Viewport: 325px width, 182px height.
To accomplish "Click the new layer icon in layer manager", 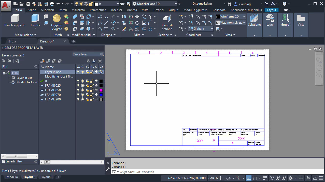I will click(x=43, y=61).
